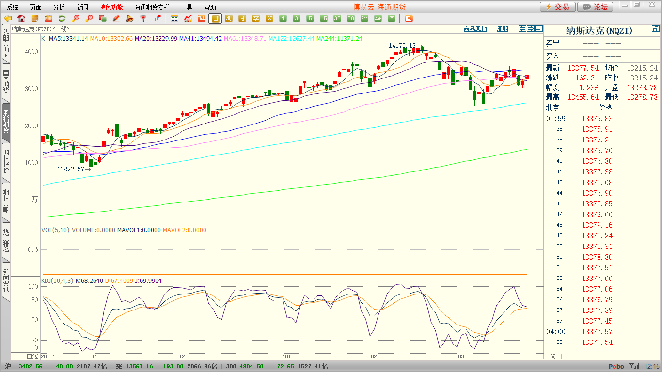Image resolution: width=662 pixels, height=372 pixels.
Task: Open the 系统 menu
Action: click(13, 7)
